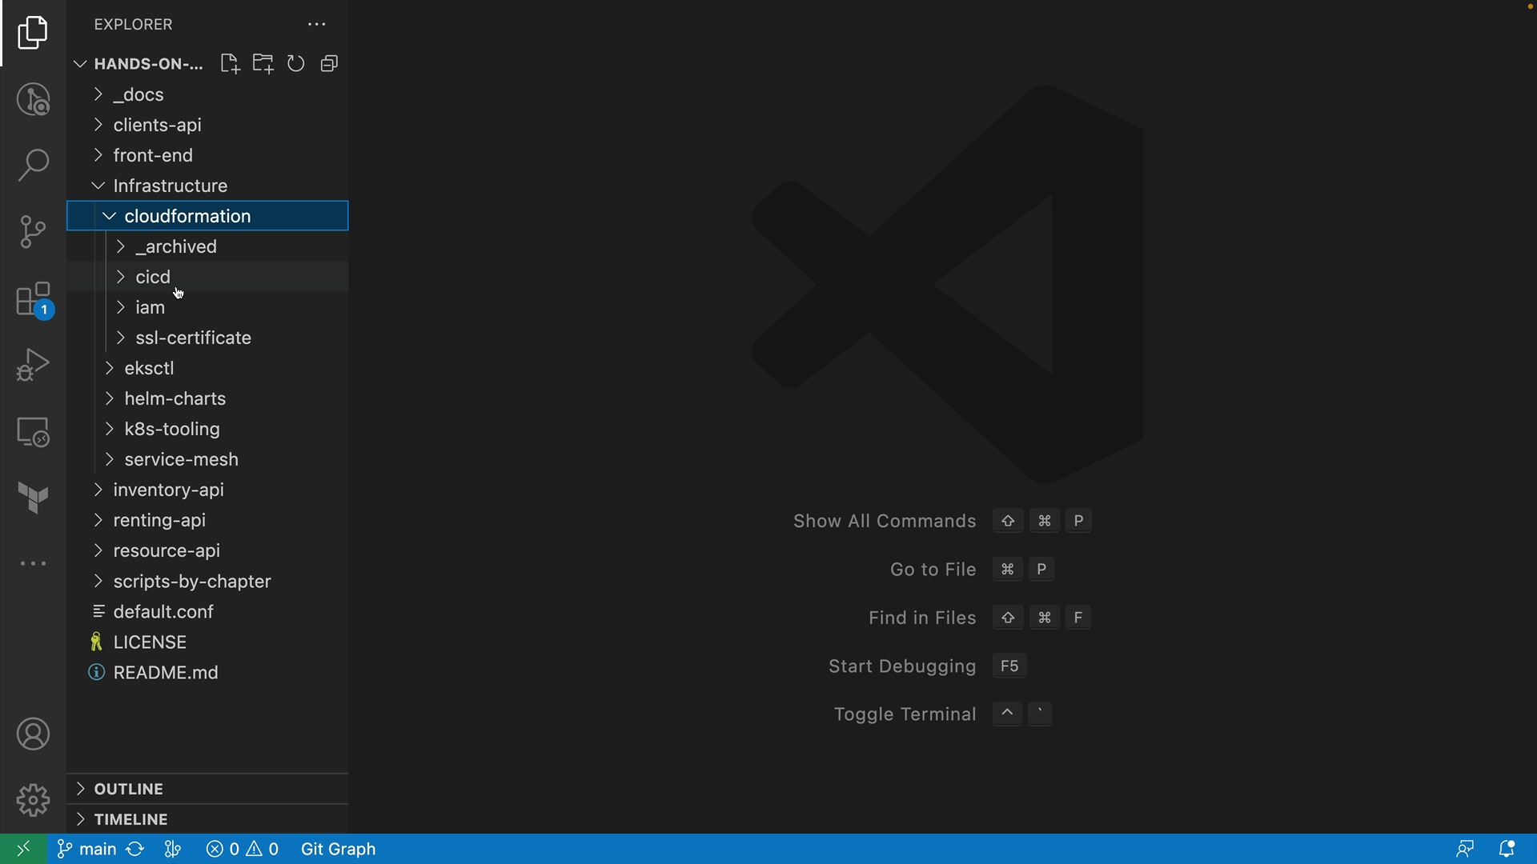Open the Source Control view

click(x=33, y=232)
